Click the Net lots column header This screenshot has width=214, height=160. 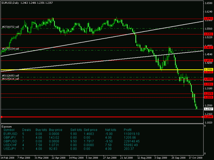(x=111, y=130)
